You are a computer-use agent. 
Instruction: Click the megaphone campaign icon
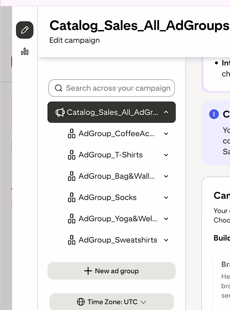(x=60, y=112)
